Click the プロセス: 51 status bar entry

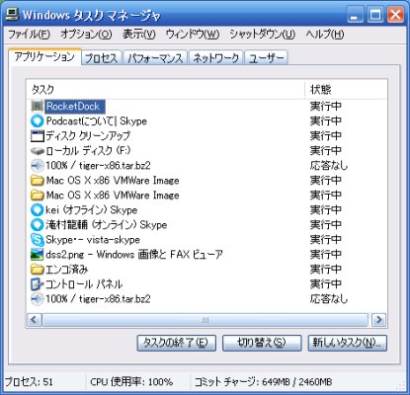pyautogui.click(x=29, y=382)
